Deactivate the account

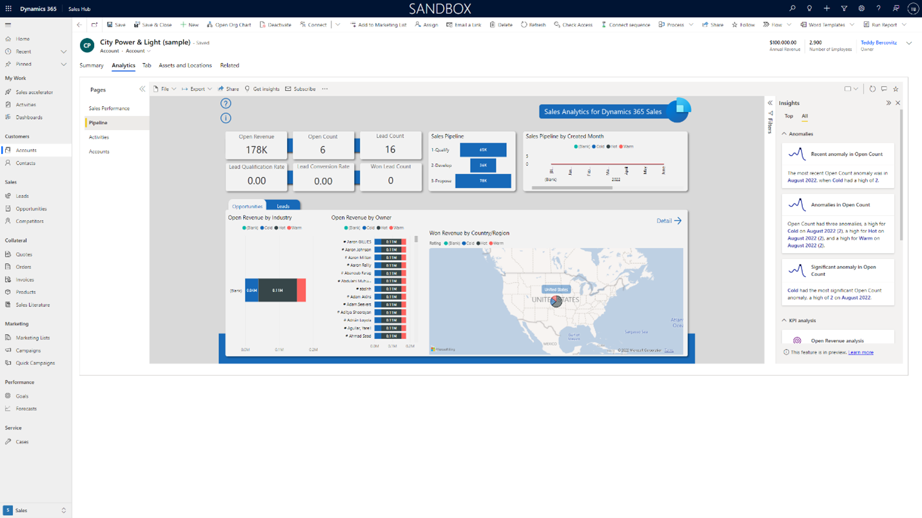275,24
